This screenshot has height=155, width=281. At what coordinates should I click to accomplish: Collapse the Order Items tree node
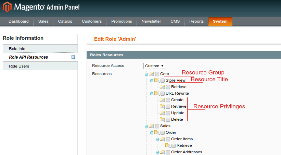coord(157,139)
